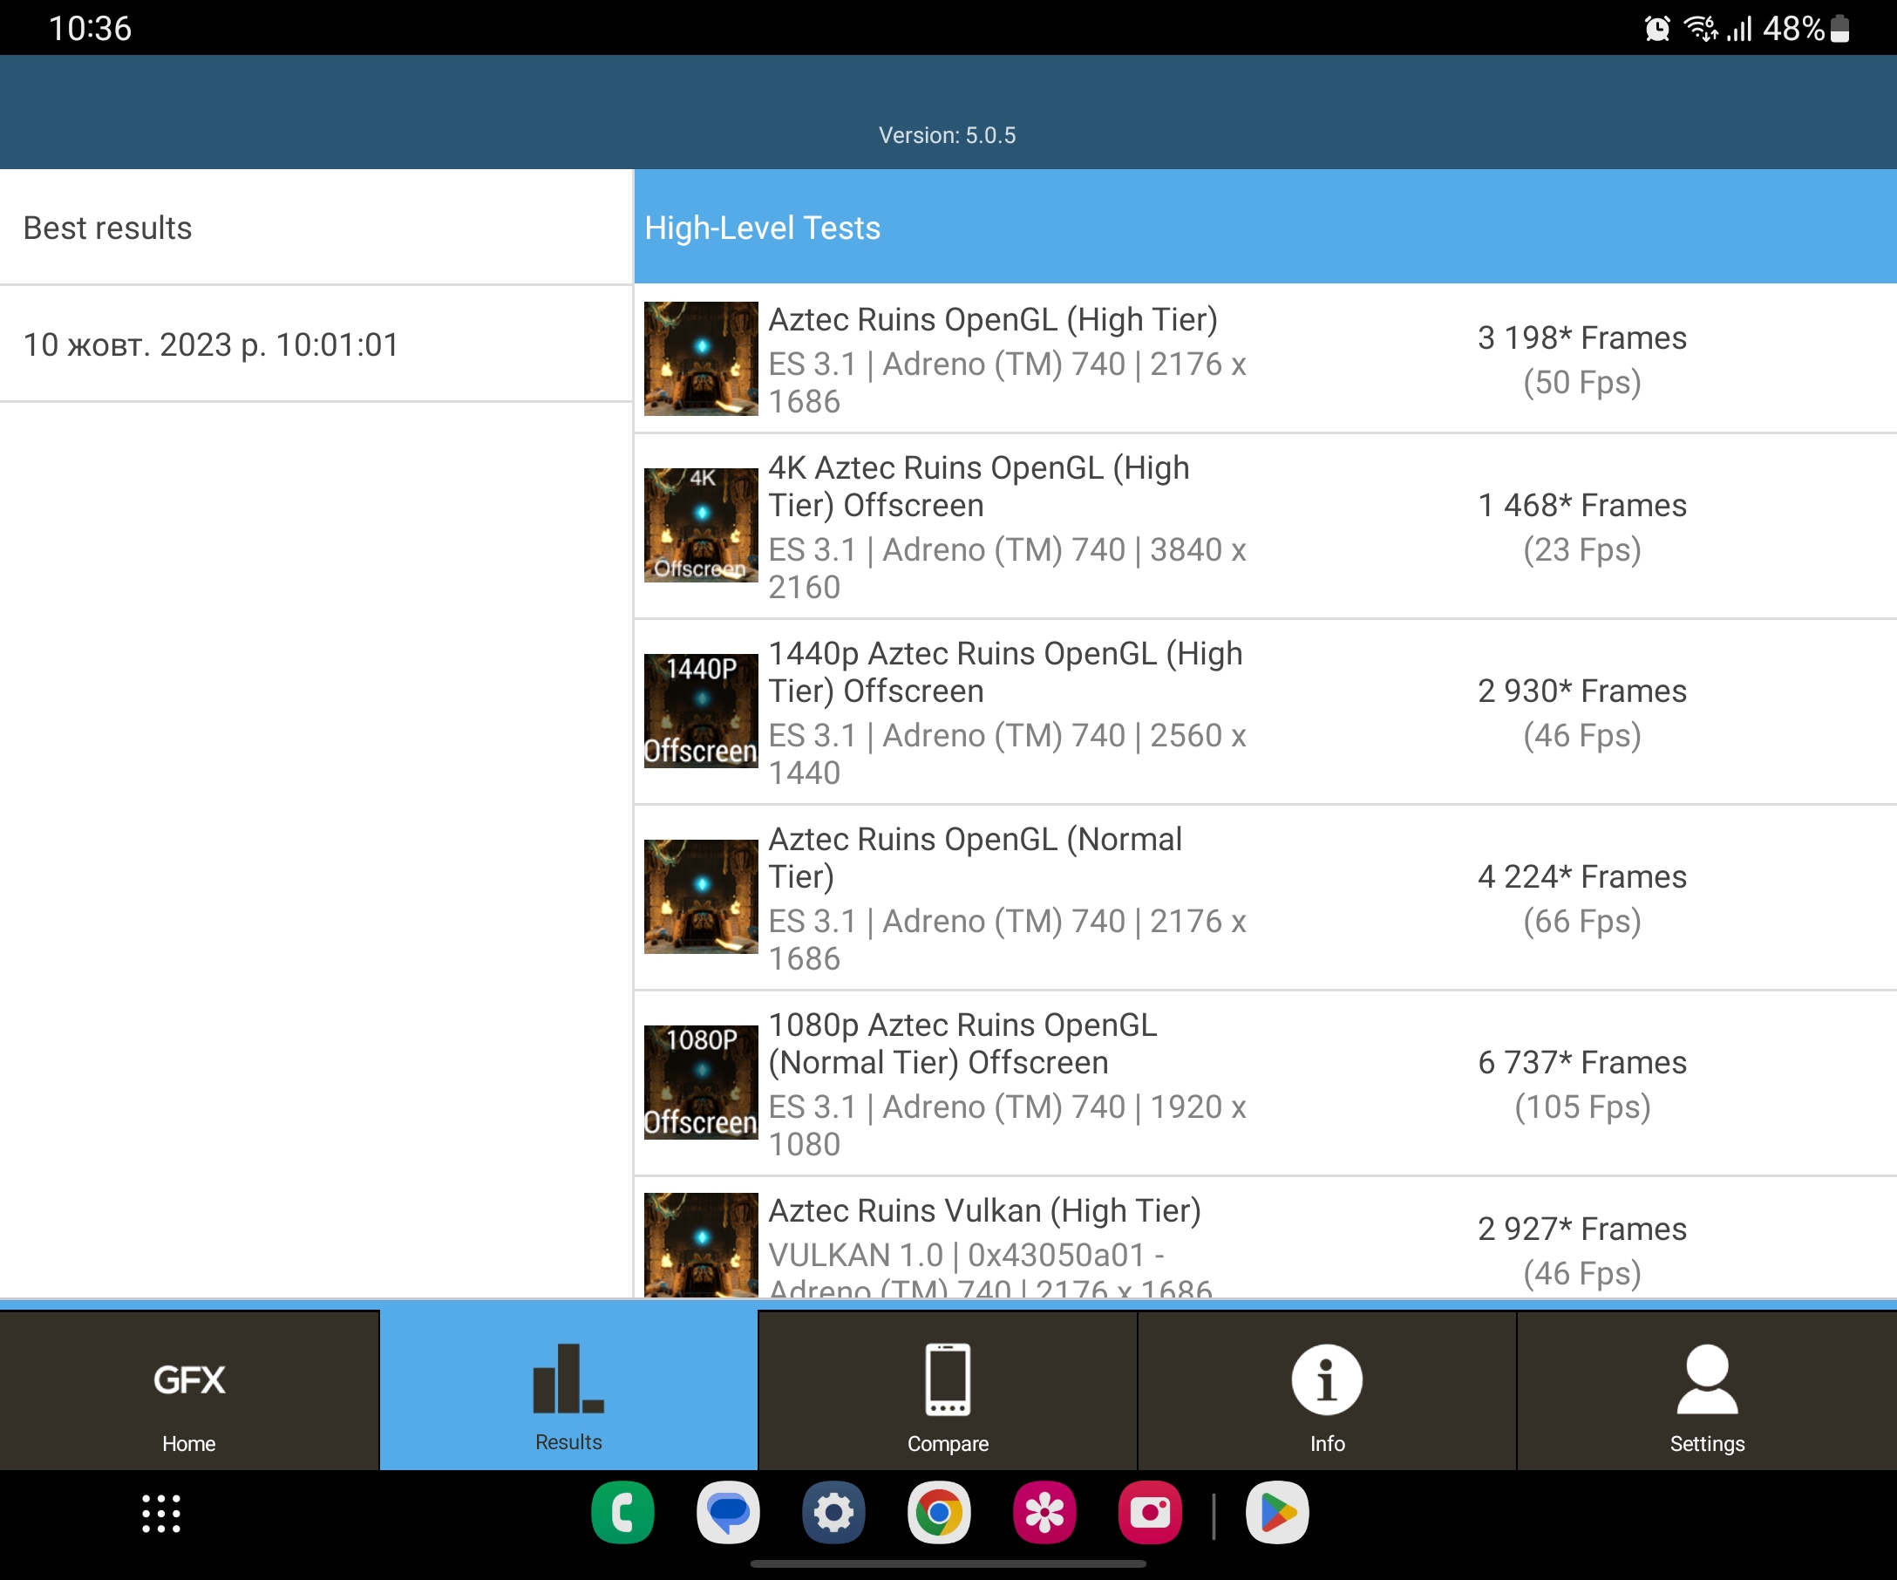This screenshot has height=1580, width=1897.
Task: Open Messages app from taskbar
Action: click(x=728, y=1513)
